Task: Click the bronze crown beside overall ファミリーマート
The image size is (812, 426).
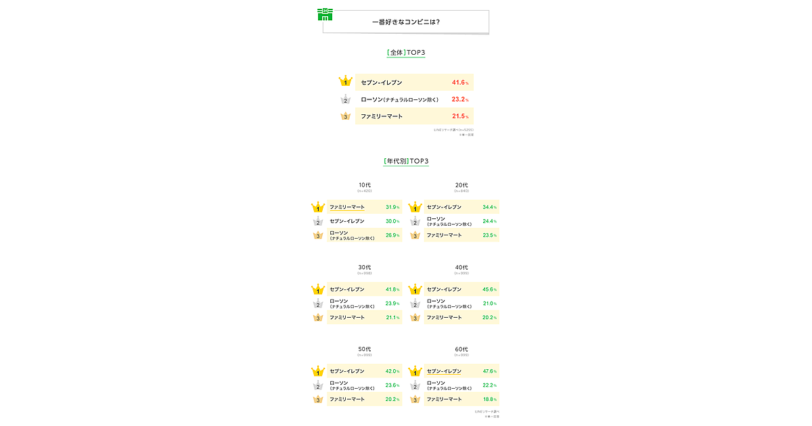Action: click(346, 116)
